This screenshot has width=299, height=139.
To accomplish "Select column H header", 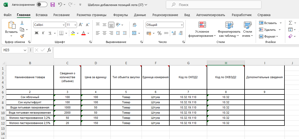I will (226, 63).
